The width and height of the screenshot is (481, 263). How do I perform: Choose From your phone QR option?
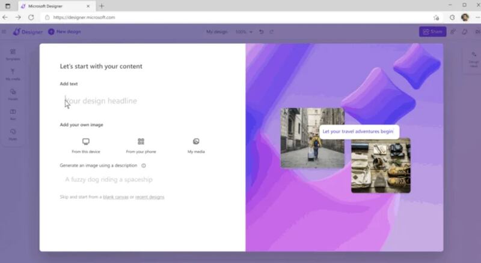(x=141, y=146)
